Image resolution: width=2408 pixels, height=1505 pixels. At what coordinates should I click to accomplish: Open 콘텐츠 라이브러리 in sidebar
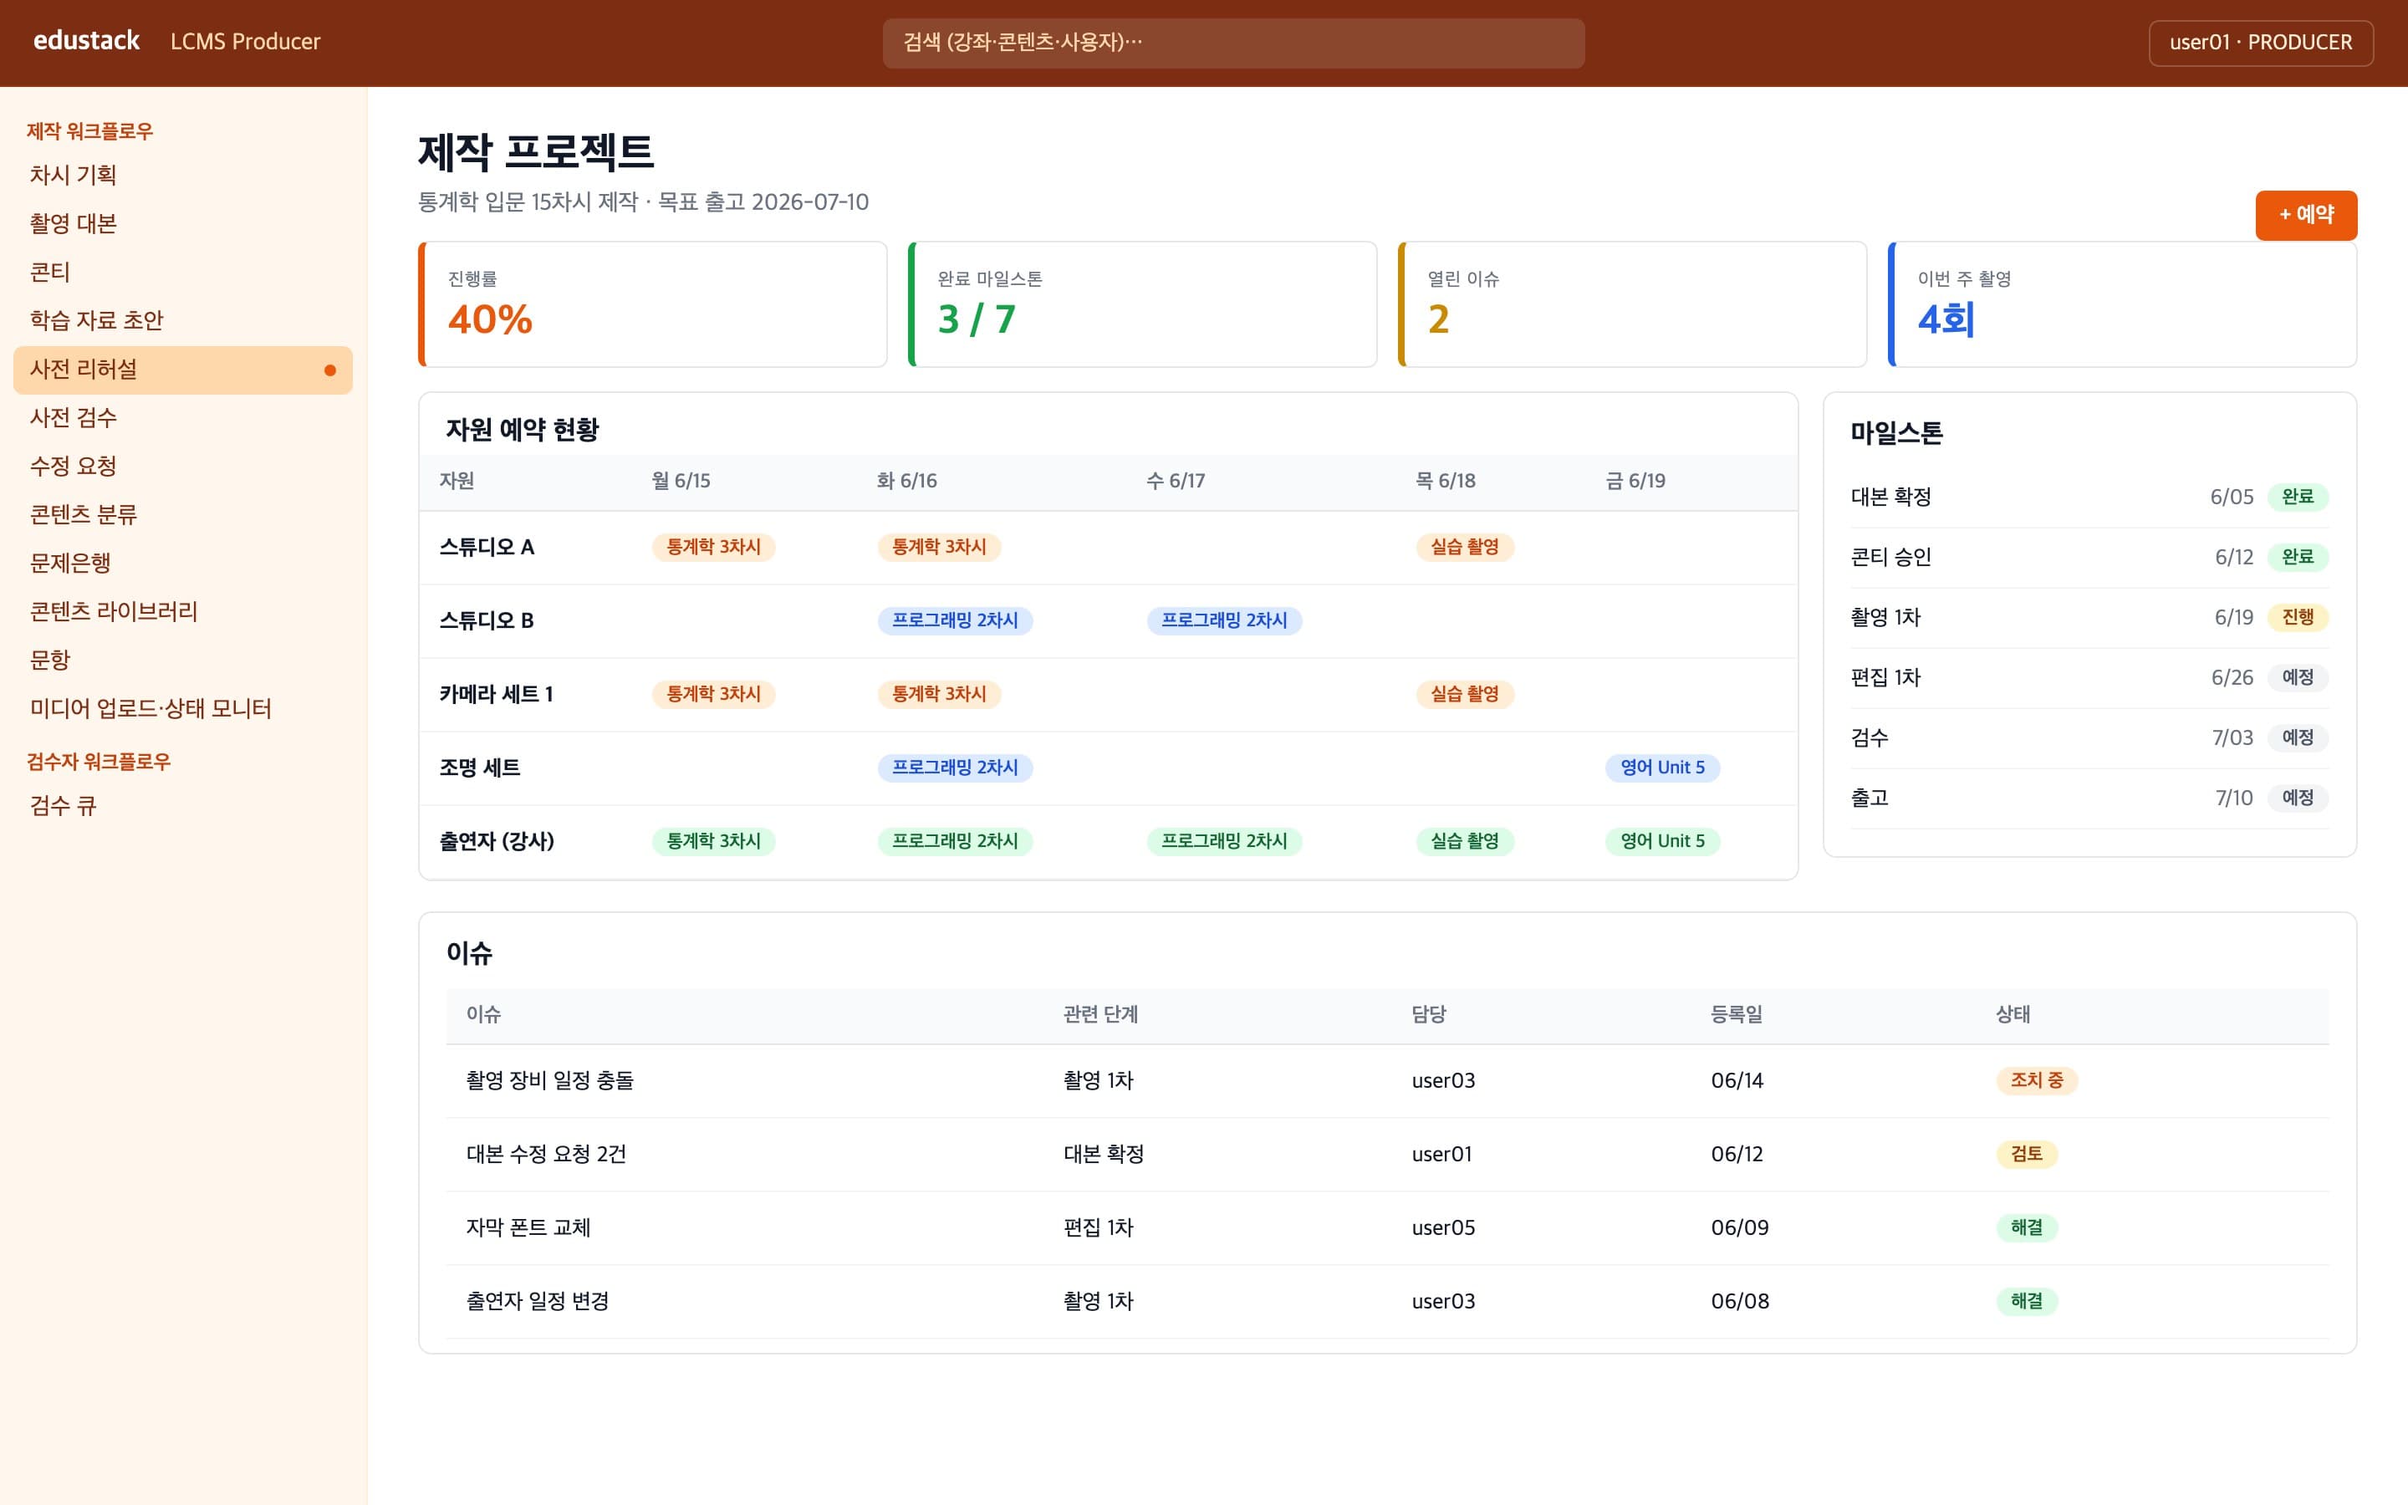pos(183,611)
